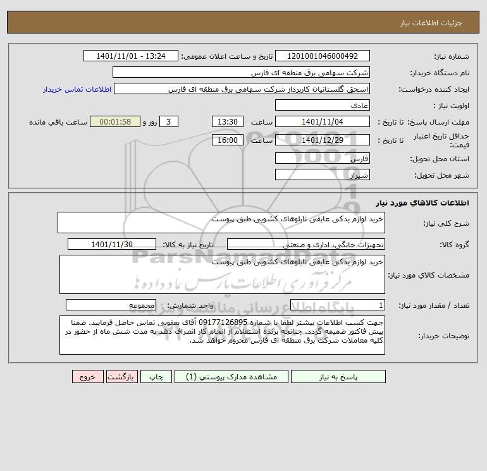Click the مشخصات کالای مورد نیاز text area
Image resolution: width=487 pixels, height=471 pixels.
[222, 274]
